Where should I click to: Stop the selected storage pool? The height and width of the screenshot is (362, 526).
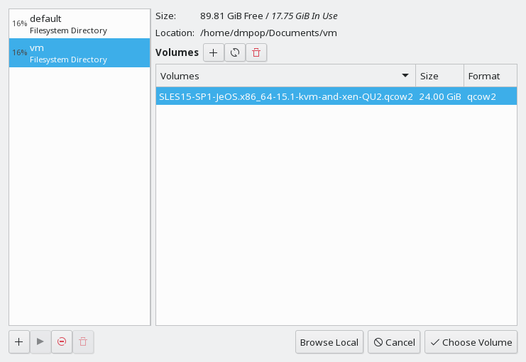(62, 341)
